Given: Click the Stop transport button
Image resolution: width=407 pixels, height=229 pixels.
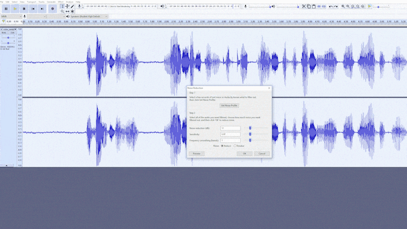Looking at the screenshot, I should pyautogui.click(x=24, y=9).
